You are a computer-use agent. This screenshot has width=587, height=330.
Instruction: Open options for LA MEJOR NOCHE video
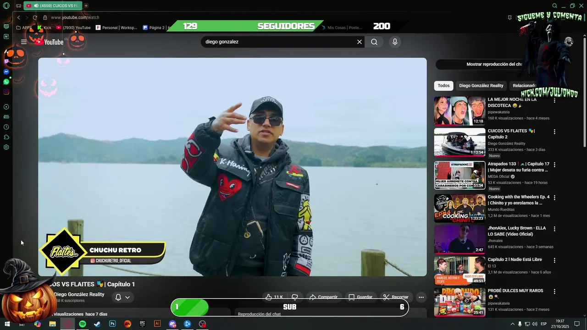[x=554, y=100]
